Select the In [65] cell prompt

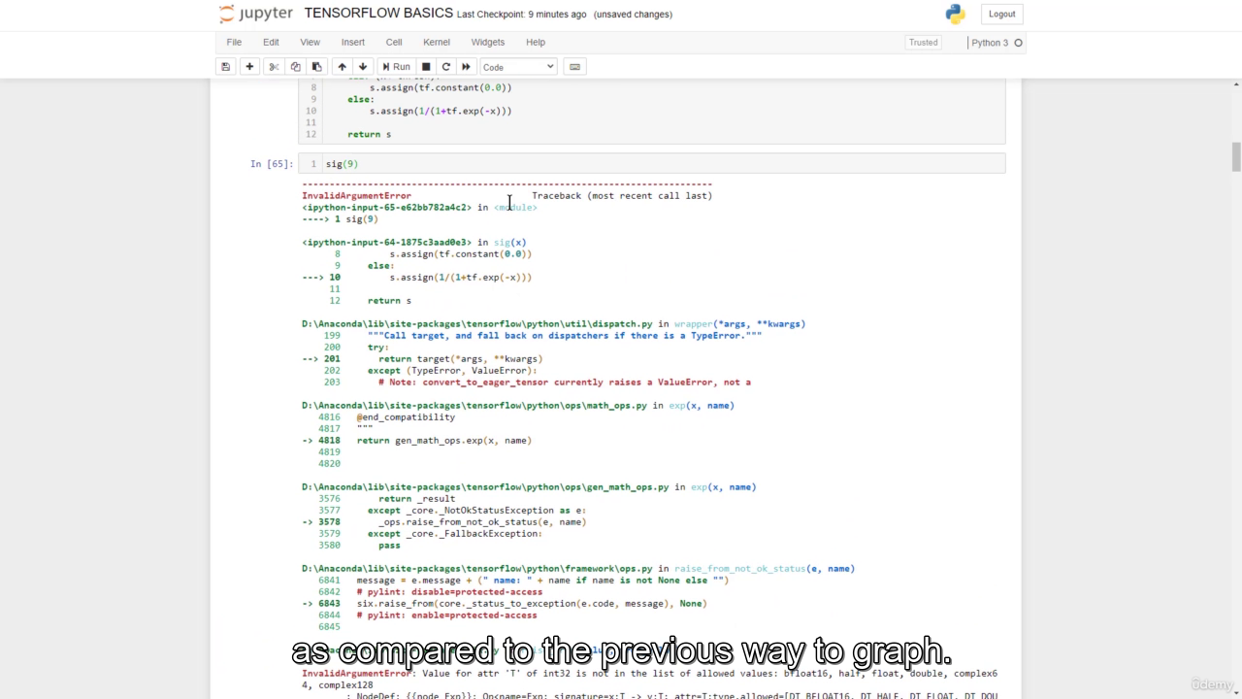(271, 164)
